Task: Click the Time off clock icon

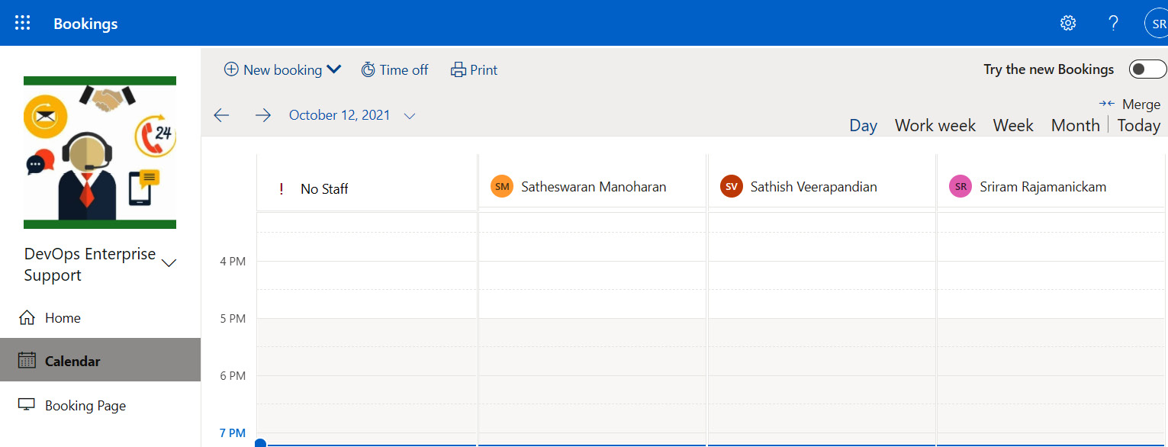Action: pos(368,70)
